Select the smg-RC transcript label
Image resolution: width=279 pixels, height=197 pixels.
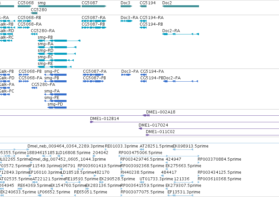[x=45, y=57]
